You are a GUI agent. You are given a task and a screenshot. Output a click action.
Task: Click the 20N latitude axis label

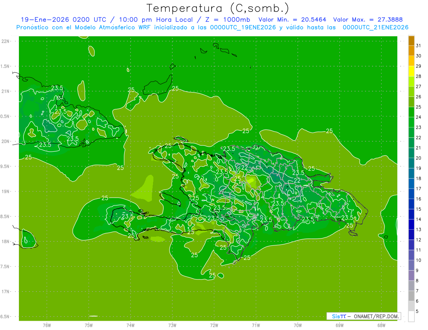point(6,141)
